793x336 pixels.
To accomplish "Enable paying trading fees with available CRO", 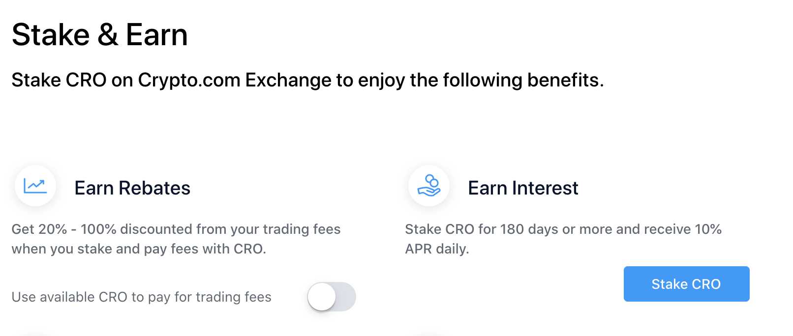I will click(332, 297).
